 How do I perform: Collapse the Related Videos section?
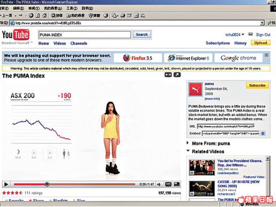coord(189,151)
